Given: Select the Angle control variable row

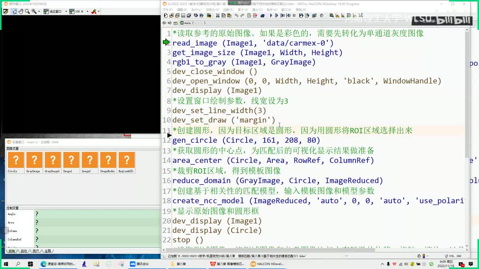Looking at the screenshot, I should tap(83, 214).
